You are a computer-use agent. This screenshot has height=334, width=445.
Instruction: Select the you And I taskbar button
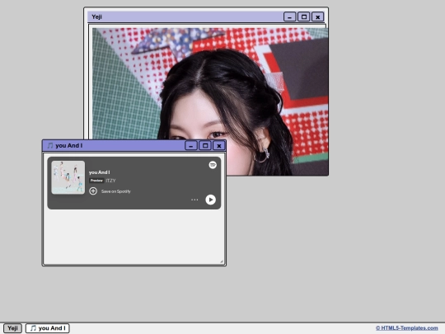point(48,328)
